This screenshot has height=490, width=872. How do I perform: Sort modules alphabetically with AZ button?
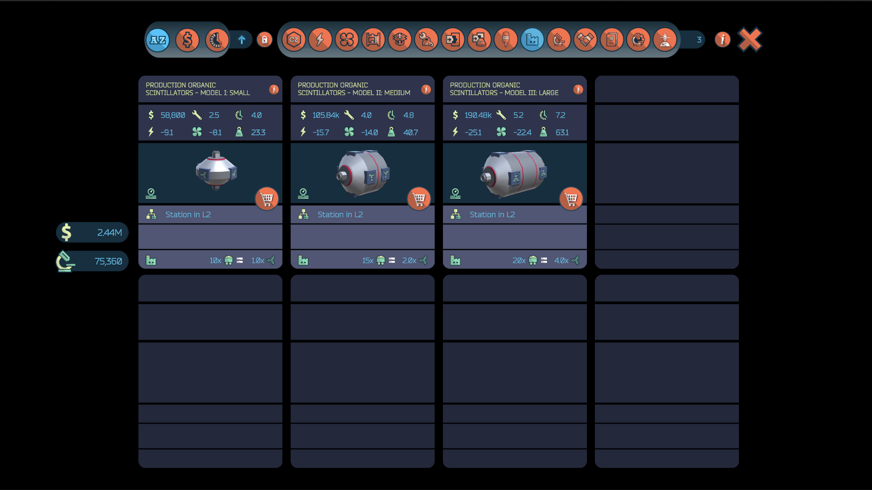[158, 40]
